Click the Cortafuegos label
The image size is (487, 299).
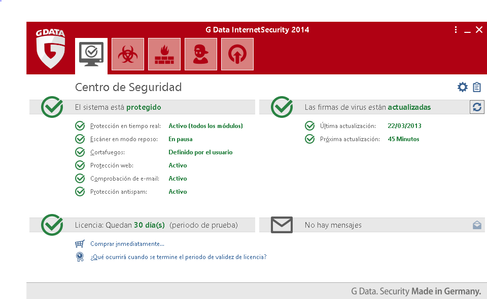click(x=108, y=152)
